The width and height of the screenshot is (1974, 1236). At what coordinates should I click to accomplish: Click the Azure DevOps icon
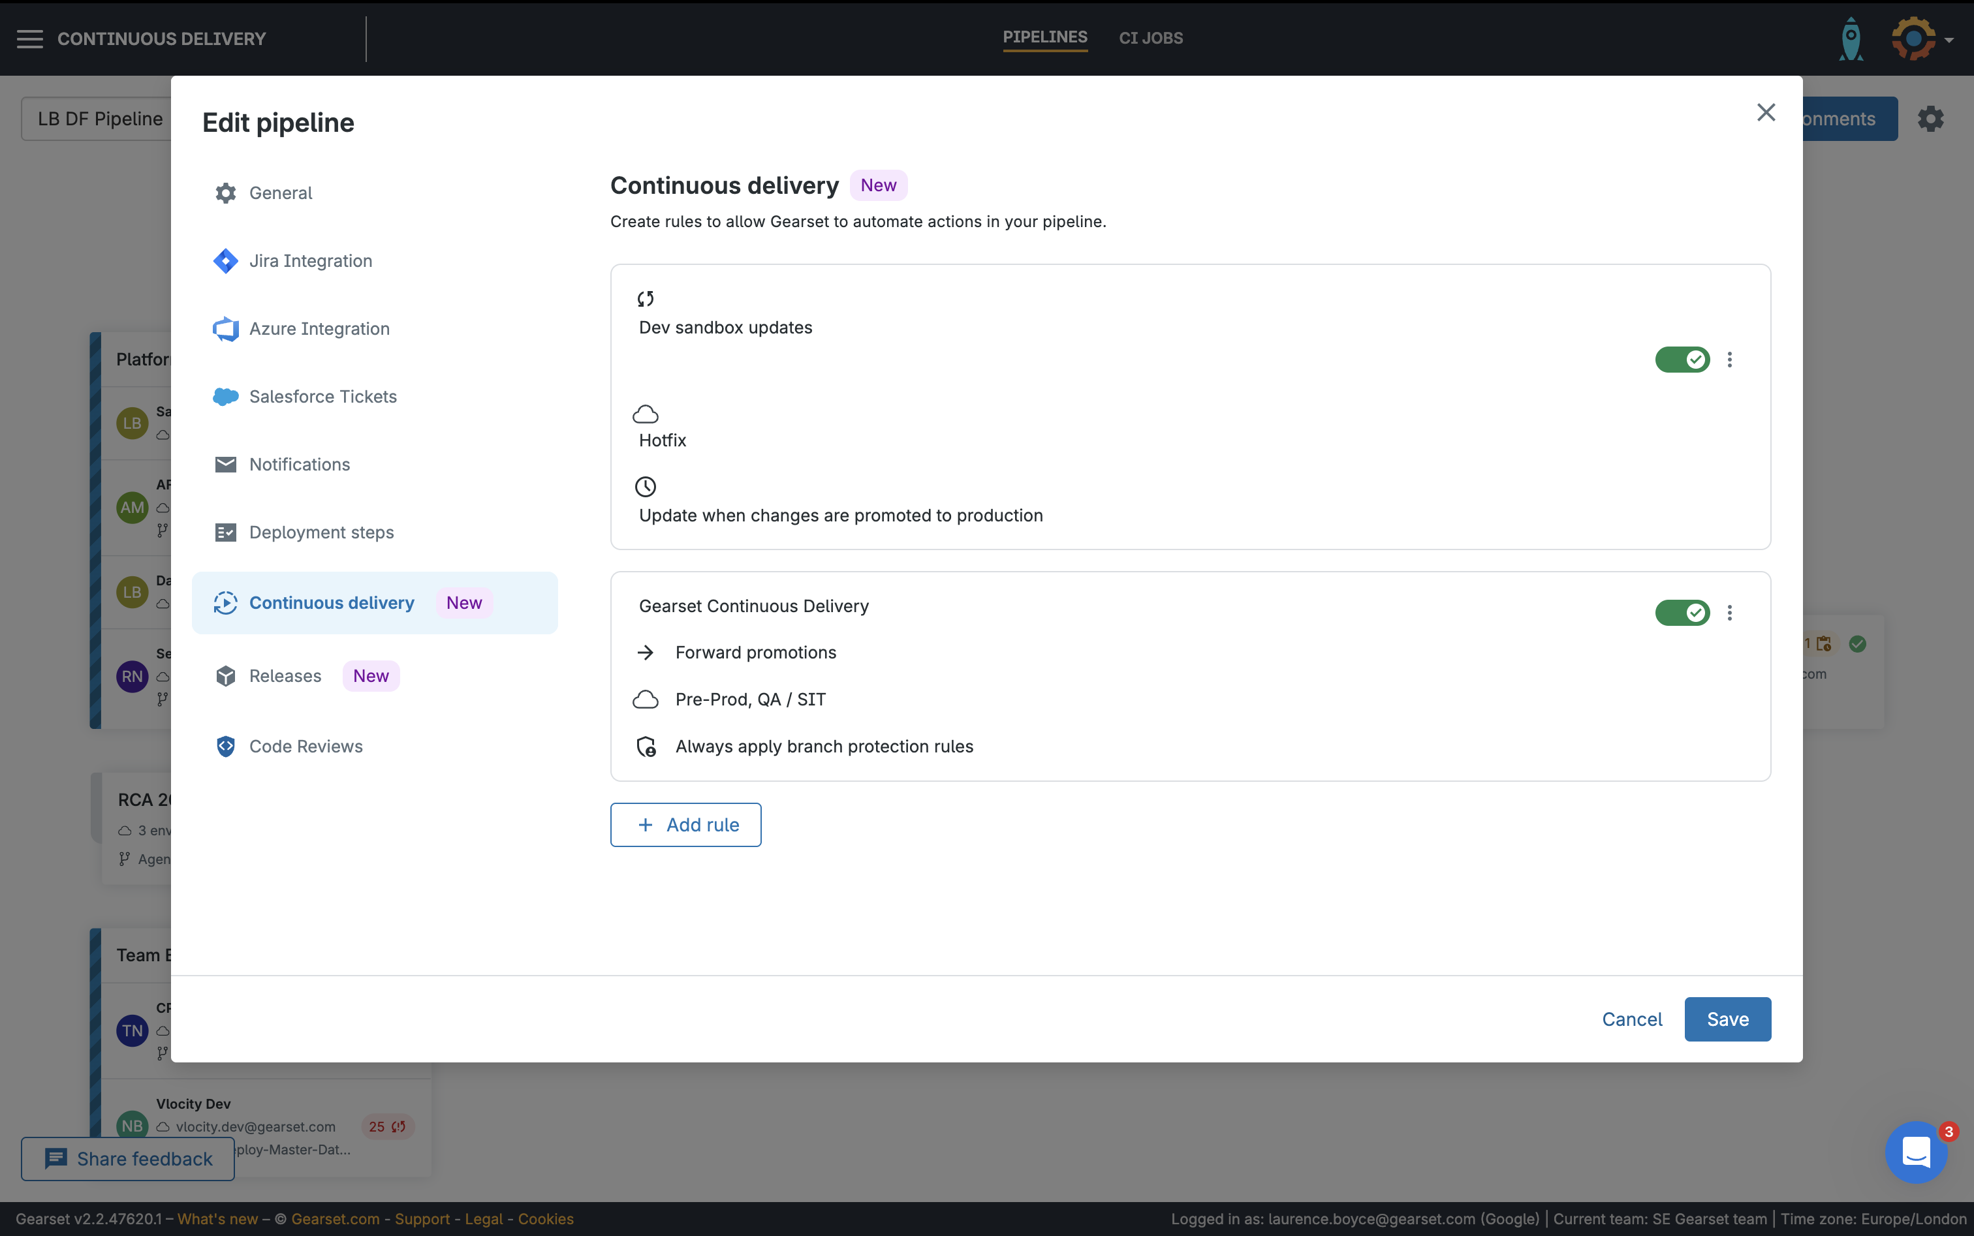[x=226, y=329]
